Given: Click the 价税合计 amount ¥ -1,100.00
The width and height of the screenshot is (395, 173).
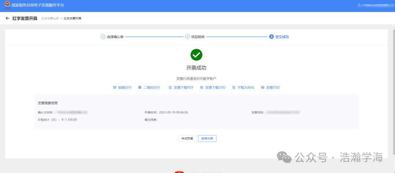Looking at the screenshot, I should pos(69,120).
